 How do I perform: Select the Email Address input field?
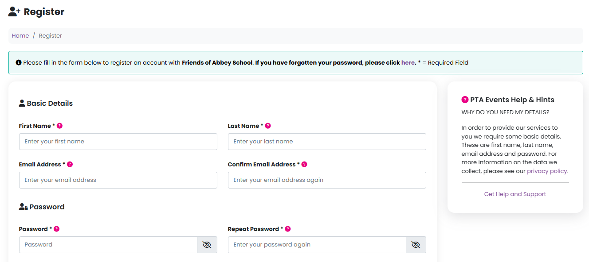tap(118, 180)
